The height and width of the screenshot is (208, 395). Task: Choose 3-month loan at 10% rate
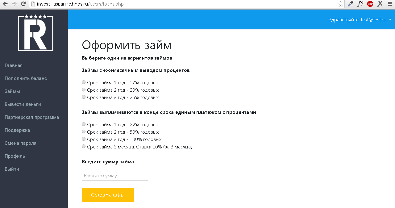click(x=84, y=147)
